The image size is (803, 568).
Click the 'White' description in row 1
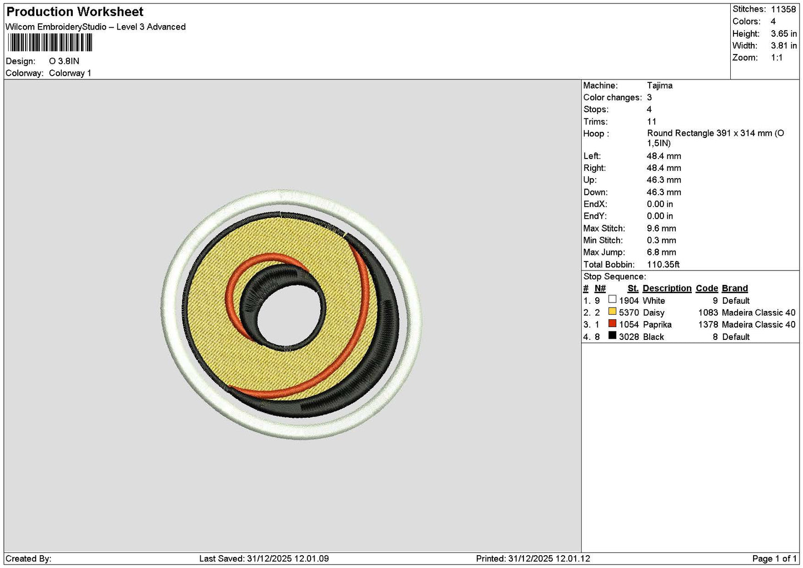(x=654, y=301)
